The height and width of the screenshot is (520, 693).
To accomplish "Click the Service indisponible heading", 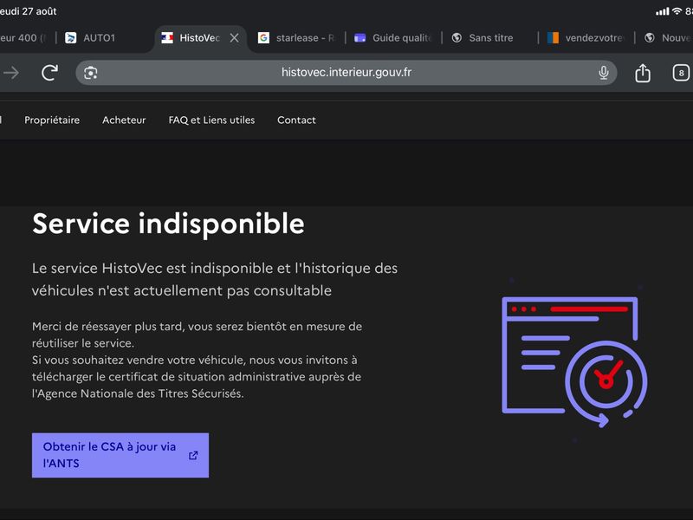I will point(168,224).
